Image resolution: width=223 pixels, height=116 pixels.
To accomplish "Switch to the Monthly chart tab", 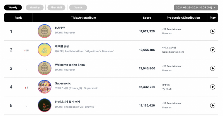I will [x=35, y=8].
